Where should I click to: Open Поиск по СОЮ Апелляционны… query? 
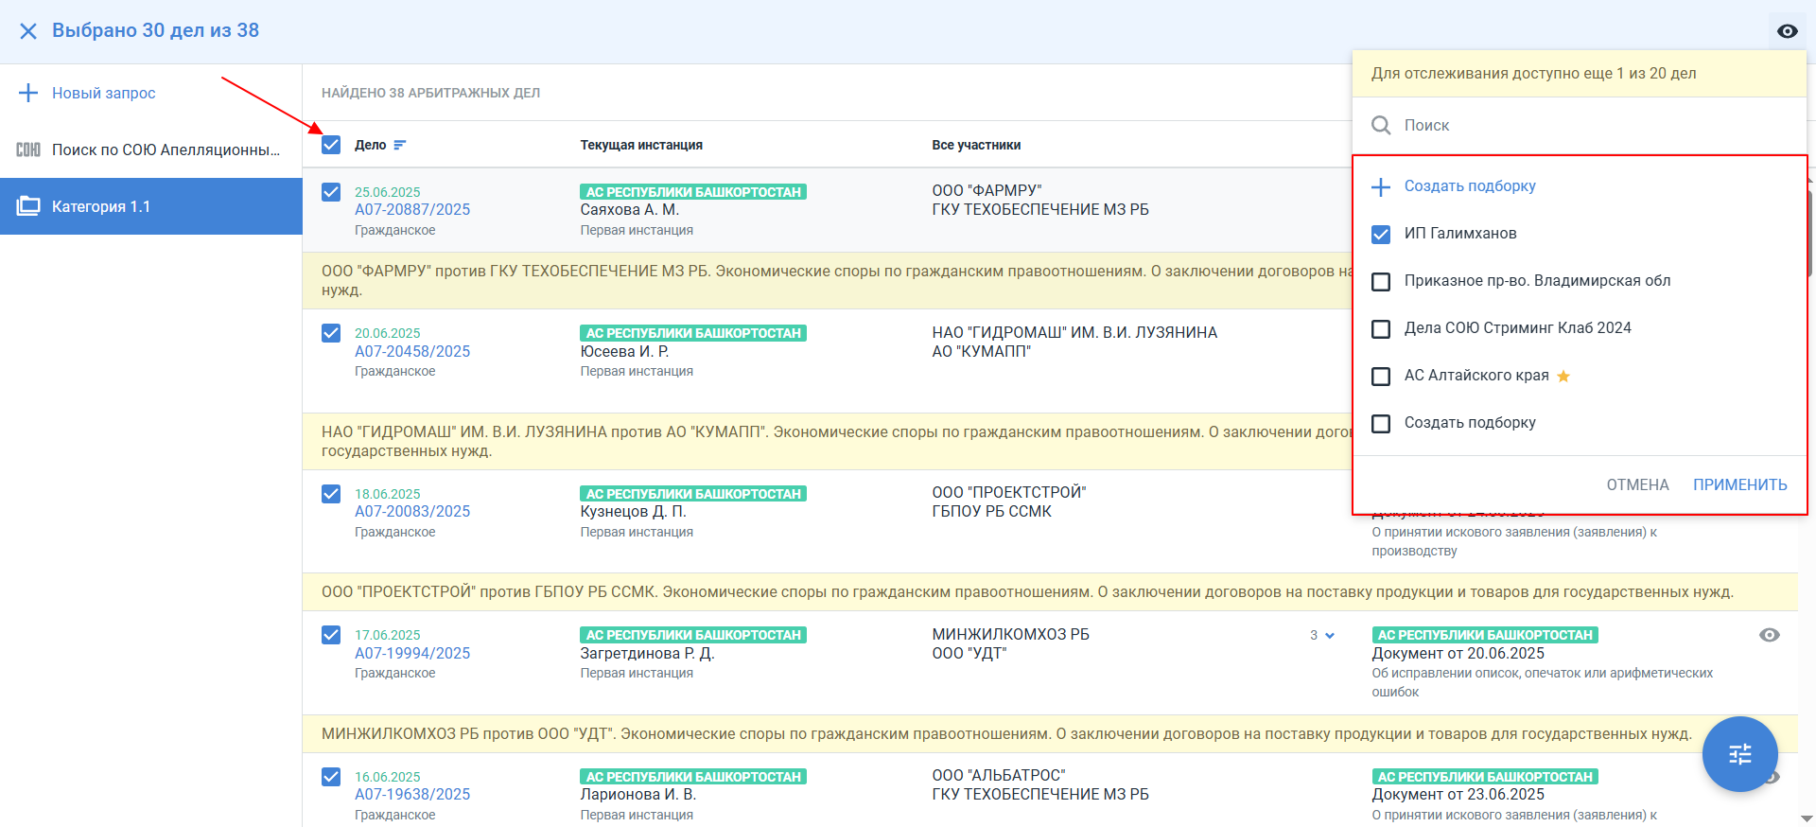pyautogui.click(x=151, y=150)
